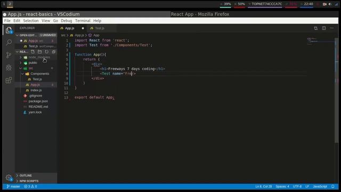This screenshot has width=341, height=192.
Task: Split the editor to the right
Action: coord(324,28)
